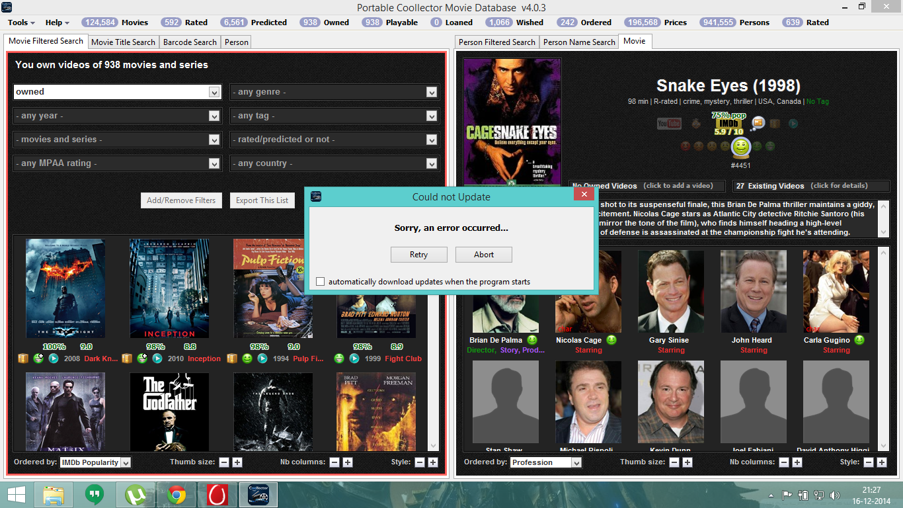Select the angriest red rating face
Screen dimensions: 903x508
click(x=686, y=146)
